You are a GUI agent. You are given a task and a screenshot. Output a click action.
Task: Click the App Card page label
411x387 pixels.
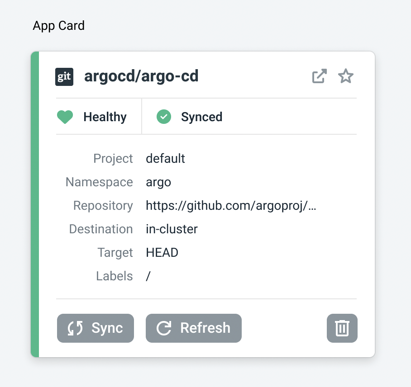[58, 26]
